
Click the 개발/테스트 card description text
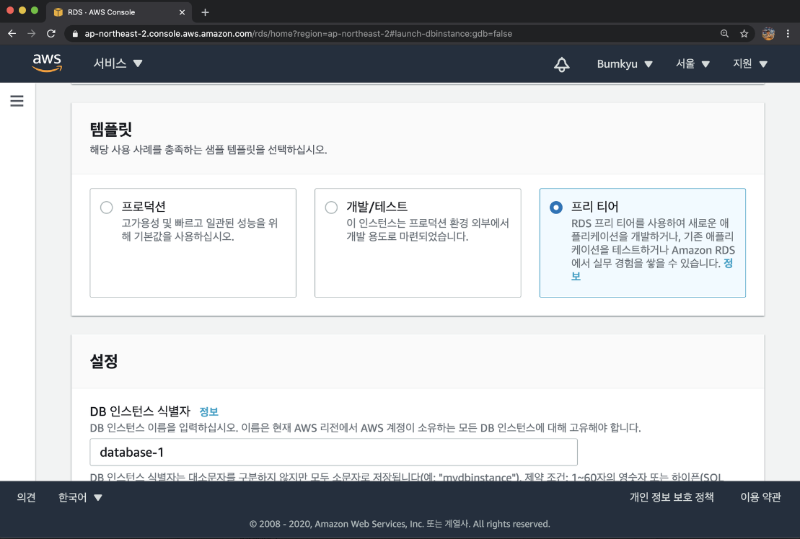point(428,230)
